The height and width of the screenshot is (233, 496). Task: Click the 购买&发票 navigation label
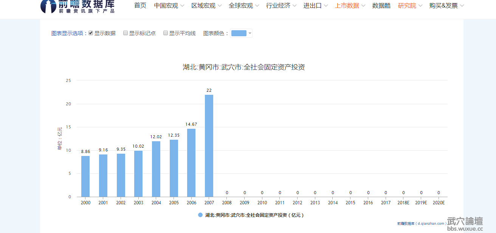tap(443, 6)
